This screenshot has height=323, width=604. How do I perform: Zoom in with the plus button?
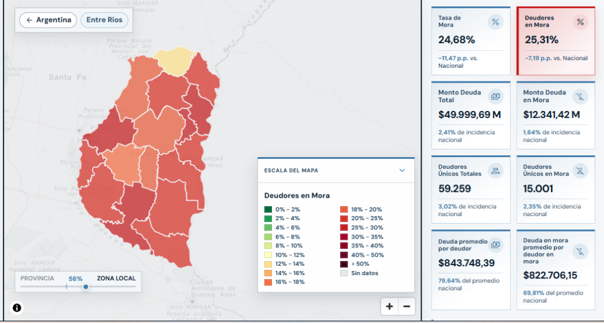click(389, 307)
